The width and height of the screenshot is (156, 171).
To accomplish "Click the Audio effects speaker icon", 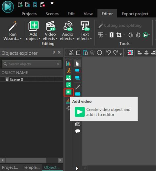I will [x=68, y=26].
